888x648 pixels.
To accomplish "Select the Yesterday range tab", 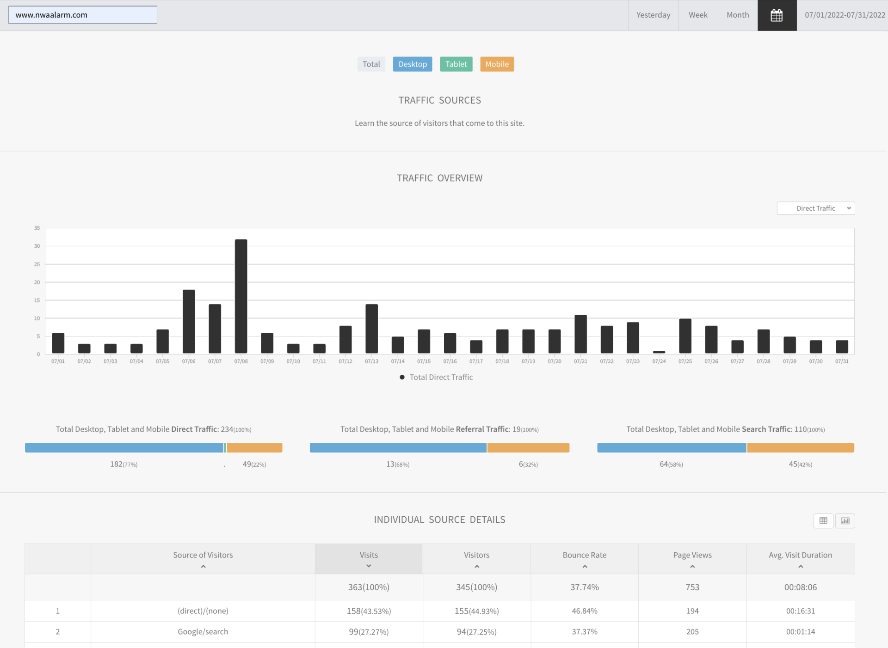I will coord(653,15).
